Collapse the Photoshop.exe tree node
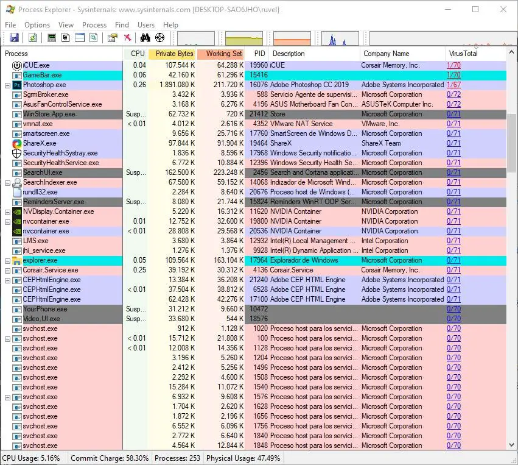Screen dimensions: 518x465 pyautogui.click(x=7, y=85)
